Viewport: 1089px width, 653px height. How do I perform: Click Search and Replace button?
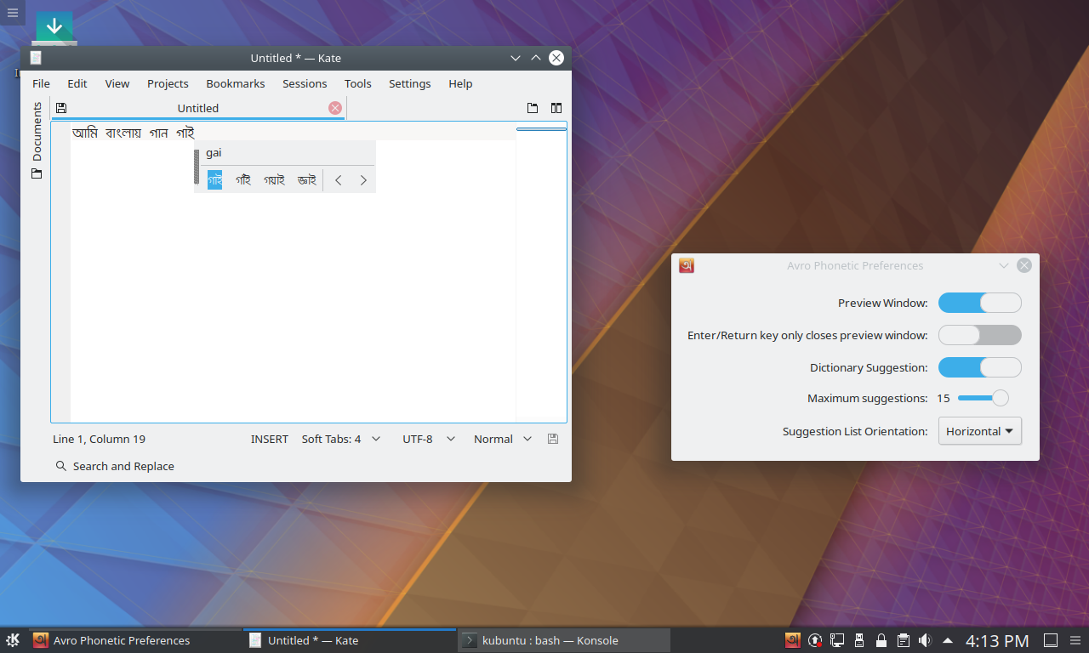[x=115, y=466]
